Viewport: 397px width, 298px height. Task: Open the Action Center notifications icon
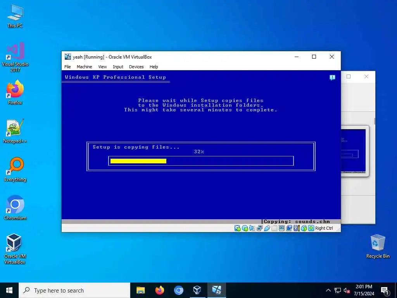click(385, 291)
